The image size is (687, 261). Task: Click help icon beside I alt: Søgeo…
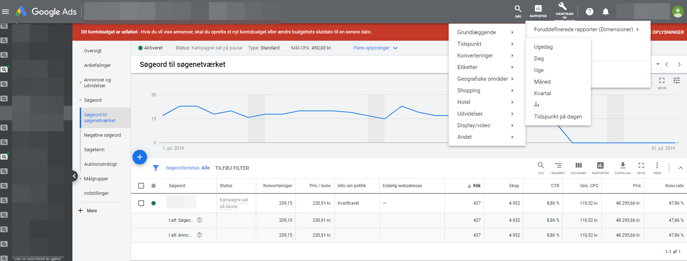click(x=199, y=220)
